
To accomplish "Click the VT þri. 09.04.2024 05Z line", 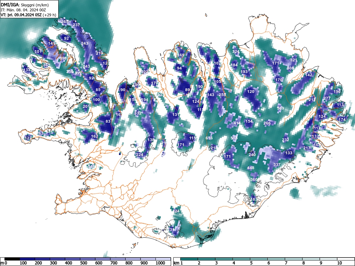I will tap(28, 15).
